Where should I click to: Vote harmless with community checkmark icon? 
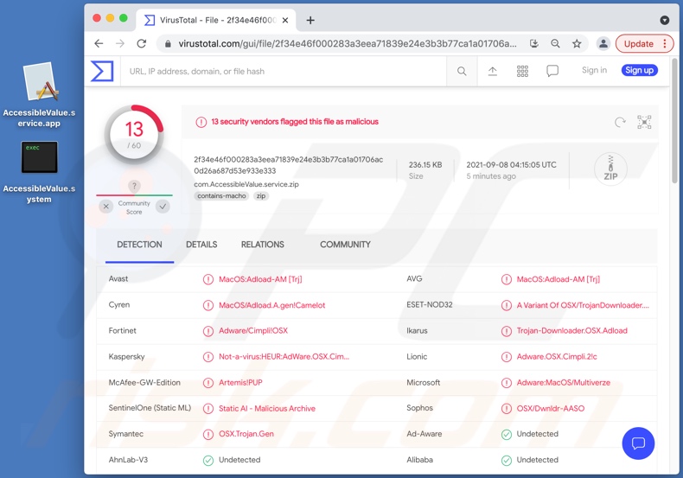[x=163, y=207]
